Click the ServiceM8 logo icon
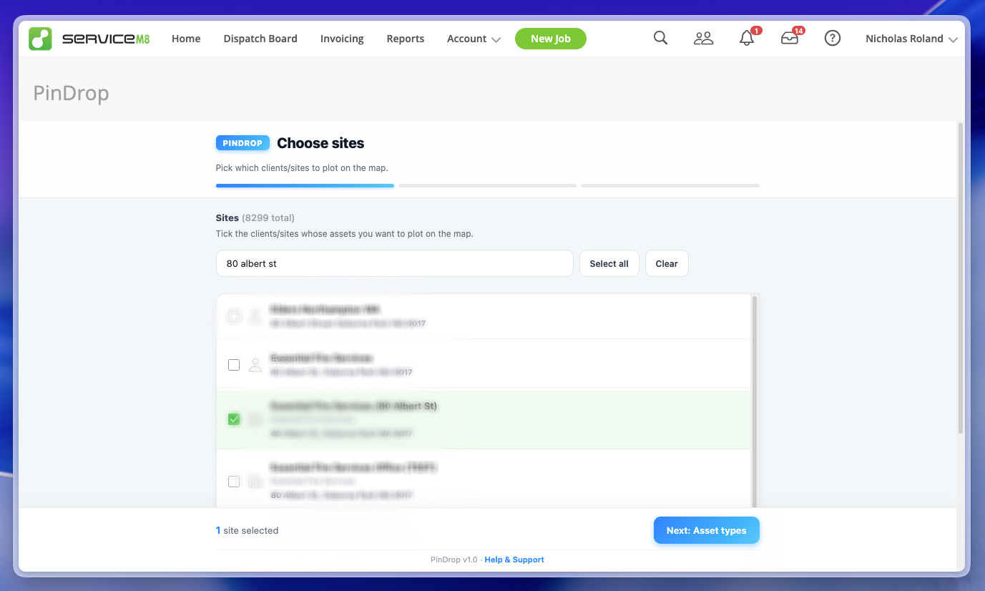 pyautogui.click(x=40, y=39)
